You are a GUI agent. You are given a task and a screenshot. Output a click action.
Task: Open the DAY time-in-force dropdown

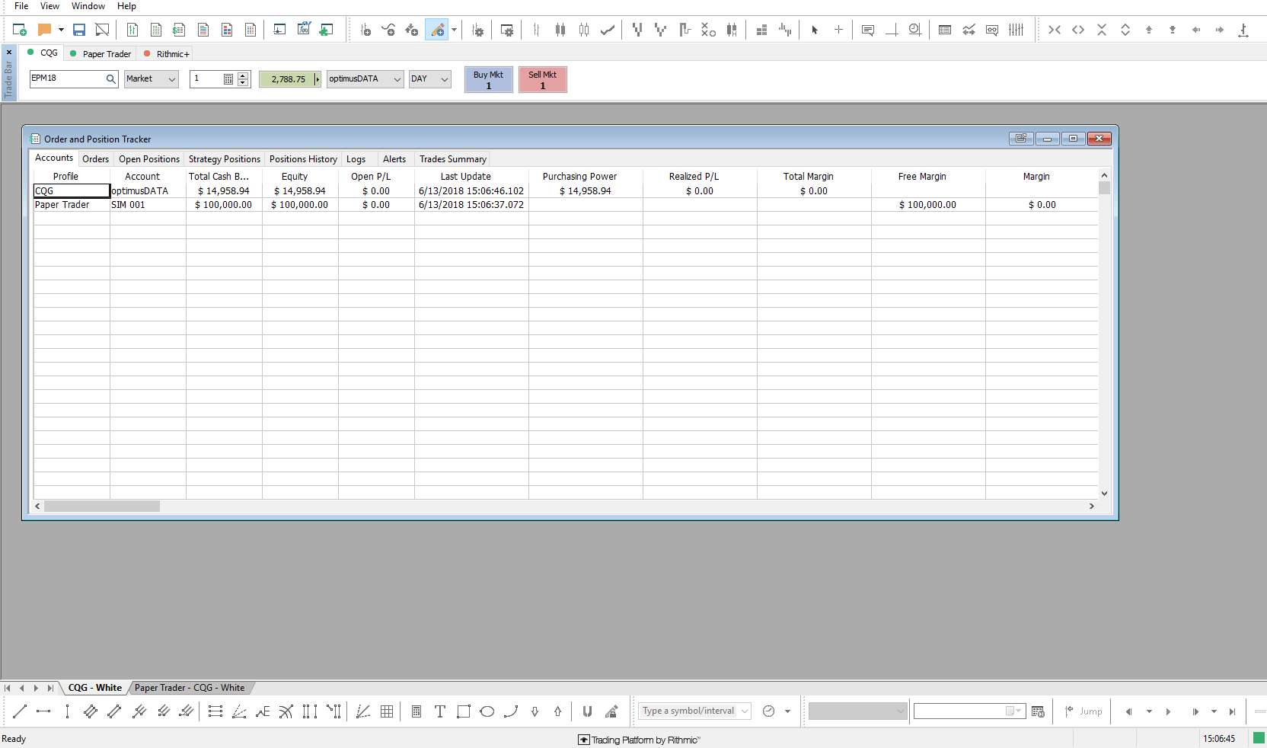pos(429,78)
